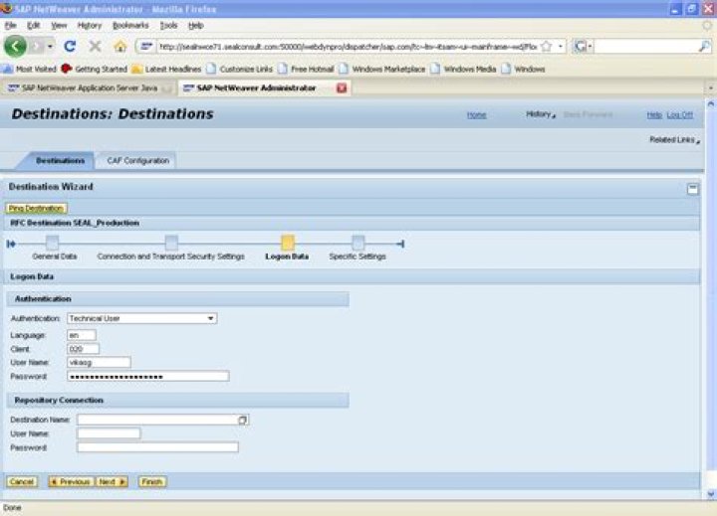The image size is (717, 516).
Task: Click the Log Off link
Action: [x=679, y=114]
